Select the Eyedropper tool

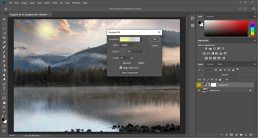(4, 43)
